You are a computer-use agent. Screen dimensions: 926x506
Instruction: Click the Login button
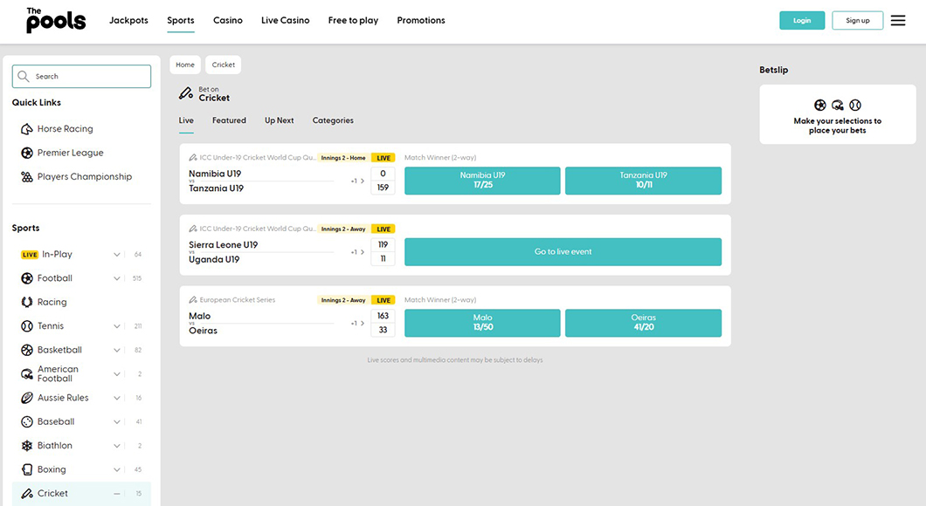(x=802, y=21)
